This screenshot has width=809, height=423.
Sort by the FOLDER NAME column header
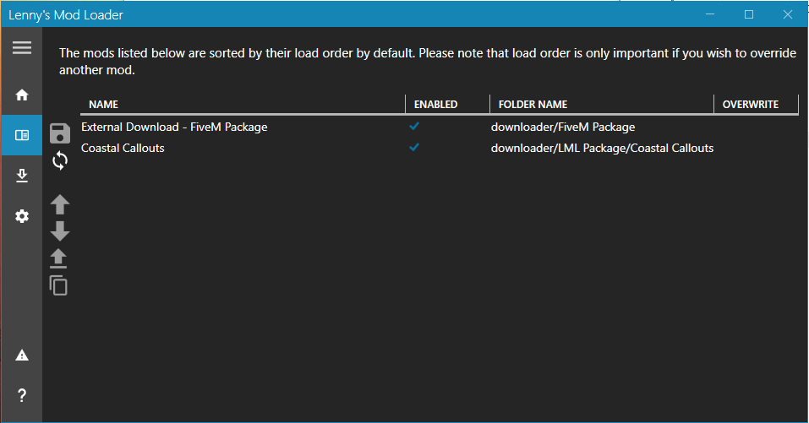(533, 105)
